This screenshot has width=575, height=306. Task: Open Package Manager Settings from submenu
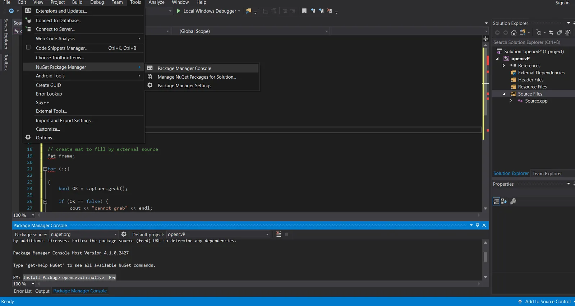click(202, 85)
